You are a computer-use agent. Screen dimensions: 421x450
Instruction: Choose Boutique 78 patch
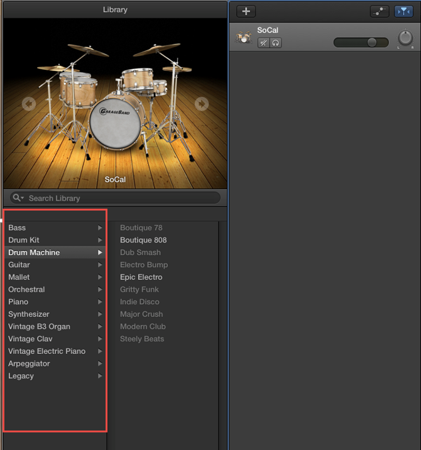[141, 228]
